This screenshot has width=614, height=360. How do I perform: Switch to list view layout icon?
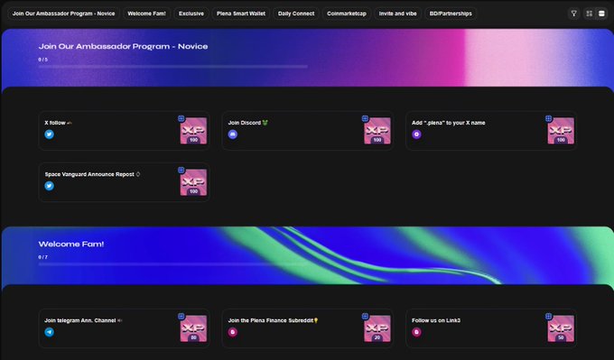(x=601, y=14)
